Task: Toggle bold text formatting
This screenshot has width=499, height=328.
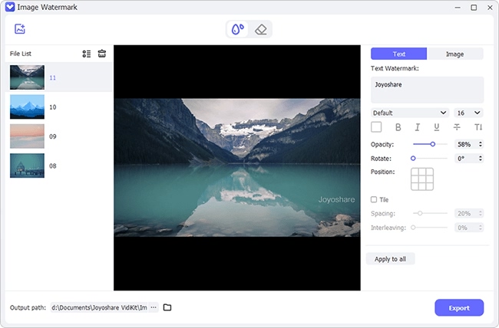Action: [398, 127]
